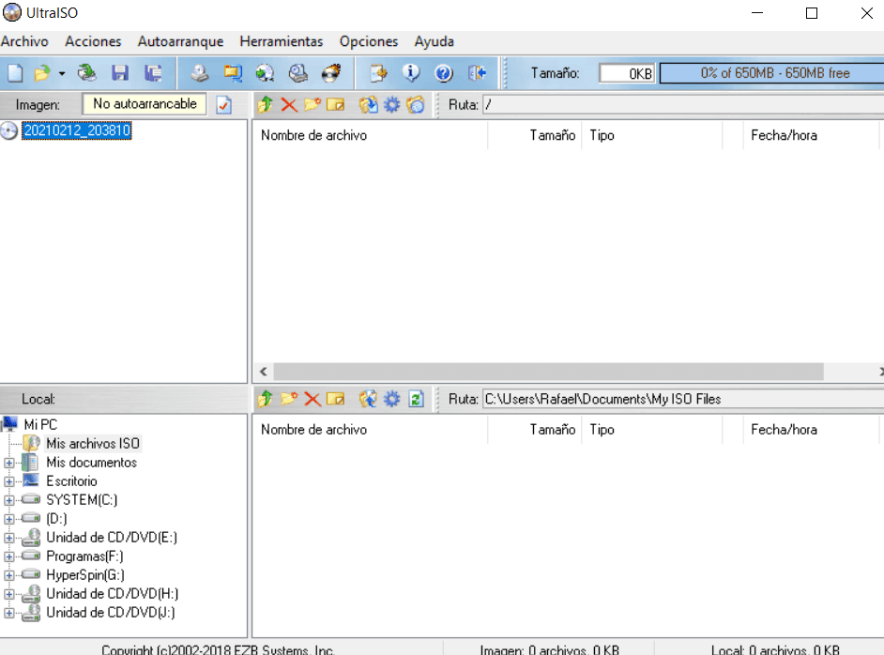The image size is (884, 655).
Task: Expand the Unidad de CD/DVD(H:) node
Action: [9, 594]
